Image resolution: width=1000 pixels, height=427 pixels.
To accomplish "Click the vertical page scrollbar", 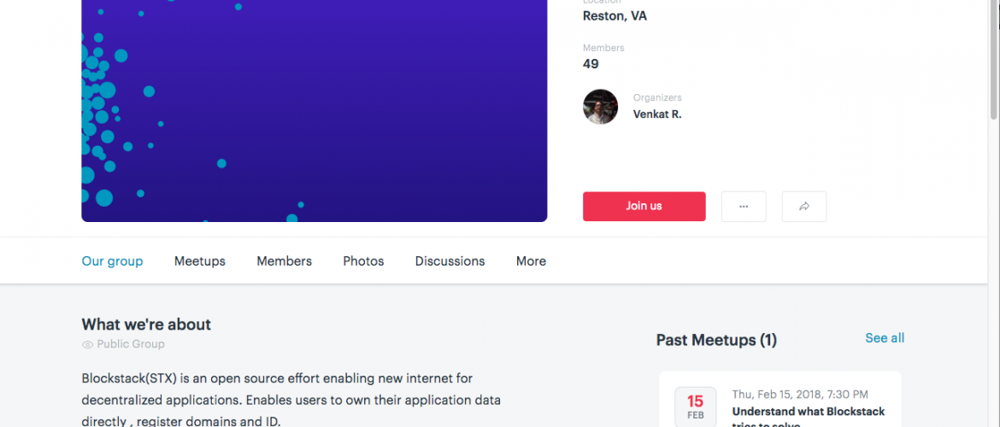I will click(x=993, y=60).
